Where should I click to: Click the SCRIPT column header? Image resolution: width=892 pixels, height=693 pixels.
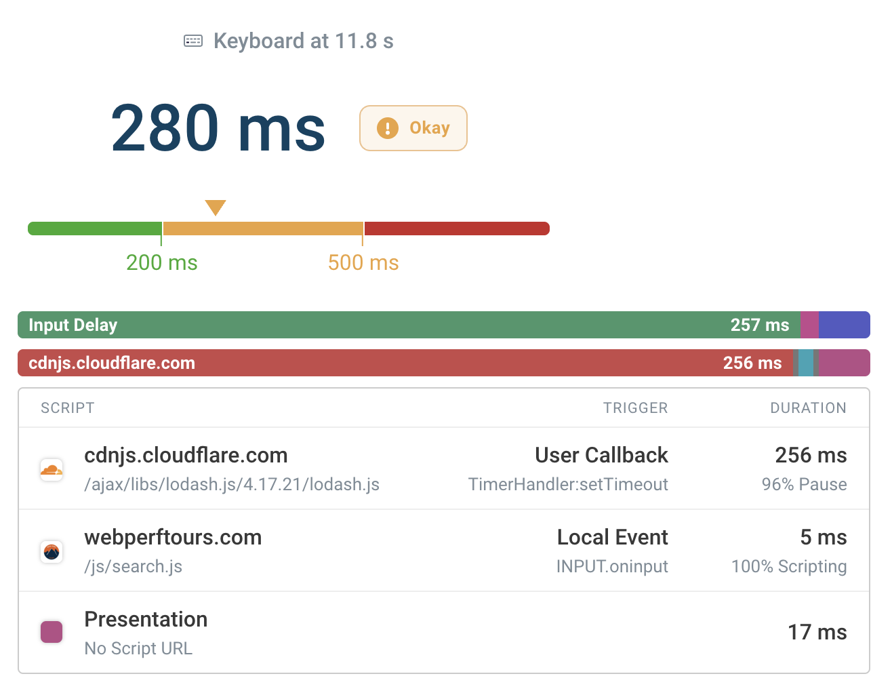click(x=68, y=408)
